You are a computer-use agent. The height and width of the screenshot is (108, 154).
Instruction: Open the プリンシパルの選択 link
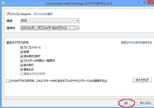[45, 14]
